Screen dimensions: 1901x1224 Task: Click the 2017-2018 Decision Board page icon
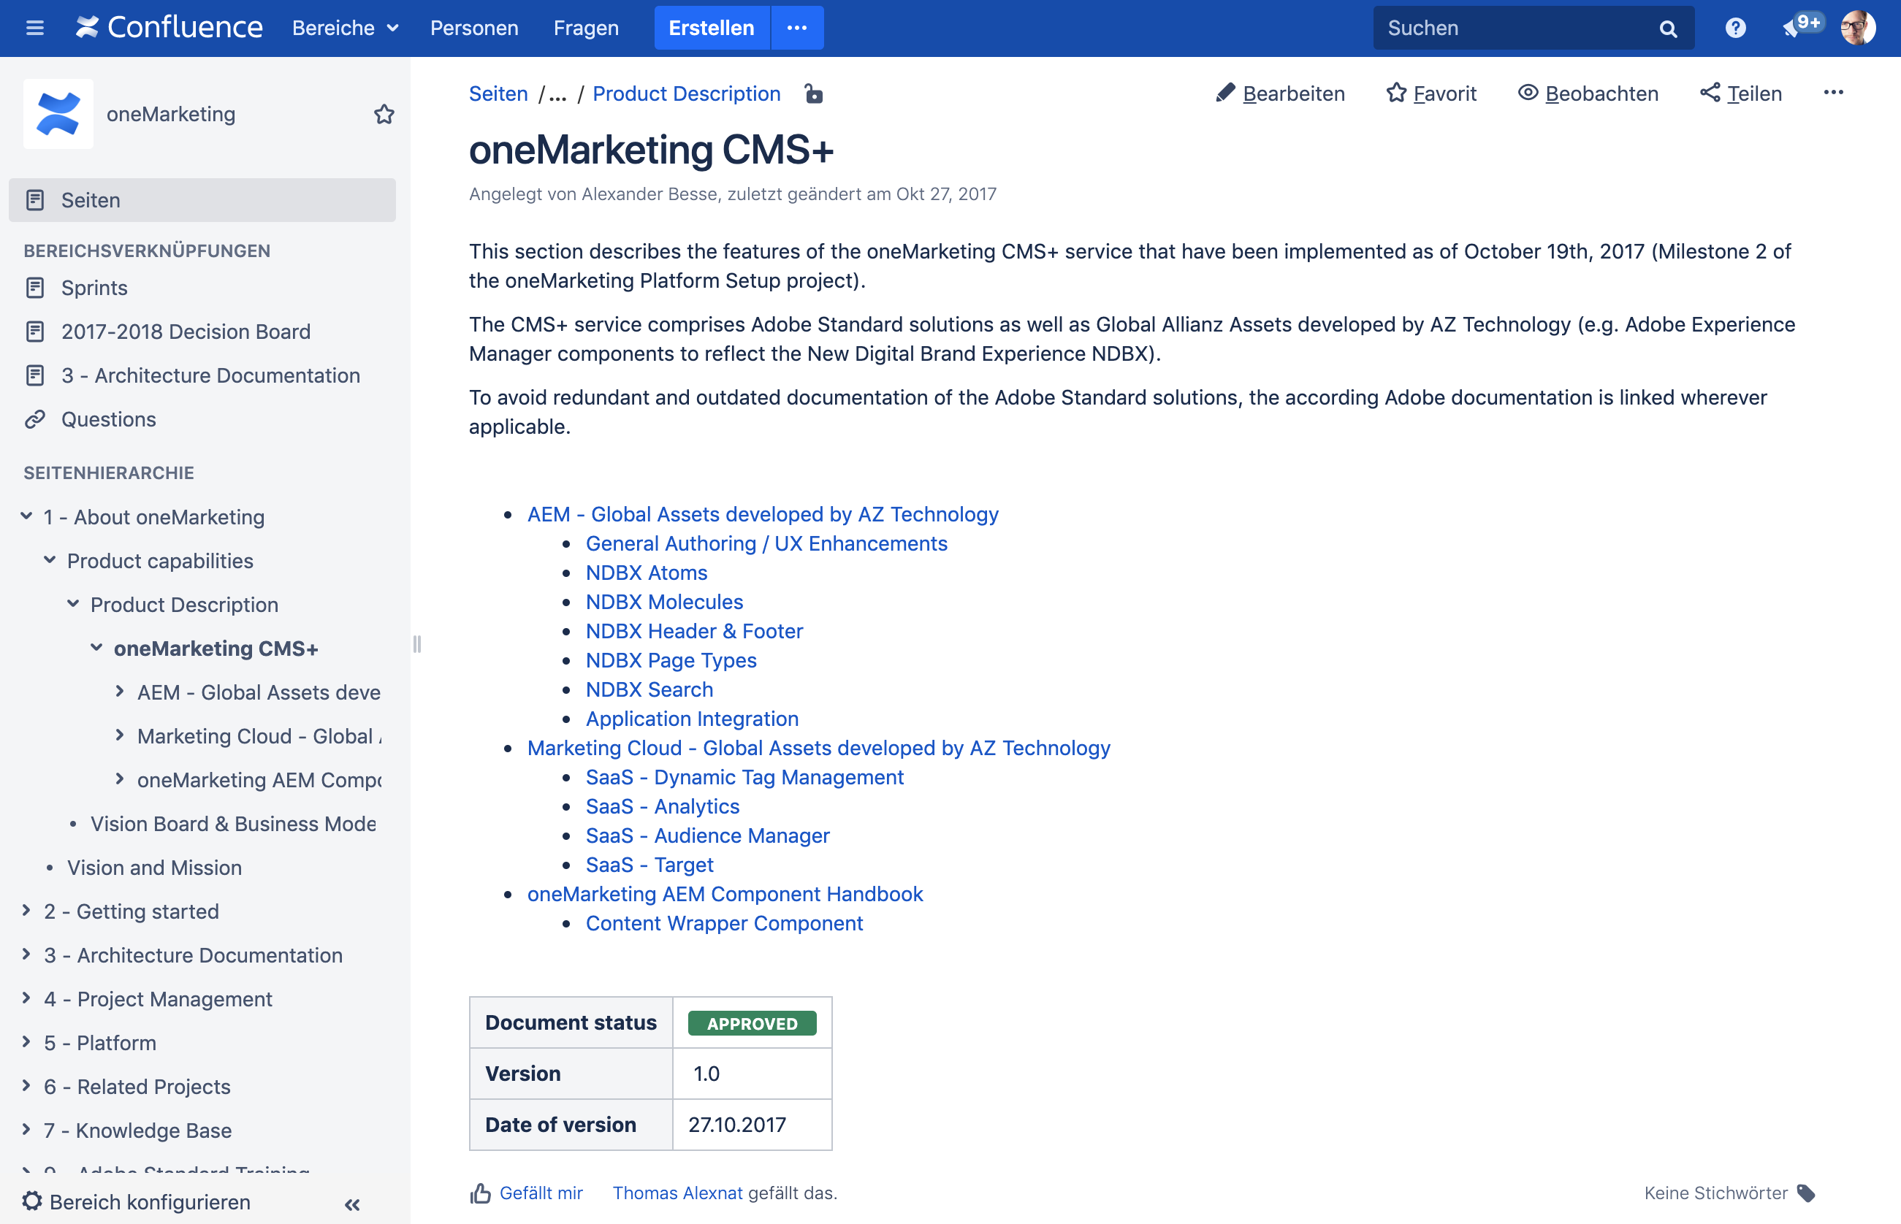point(35,332)
